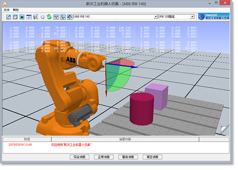
Task: Click the app icon in title bar
Action: pos(4,3)
